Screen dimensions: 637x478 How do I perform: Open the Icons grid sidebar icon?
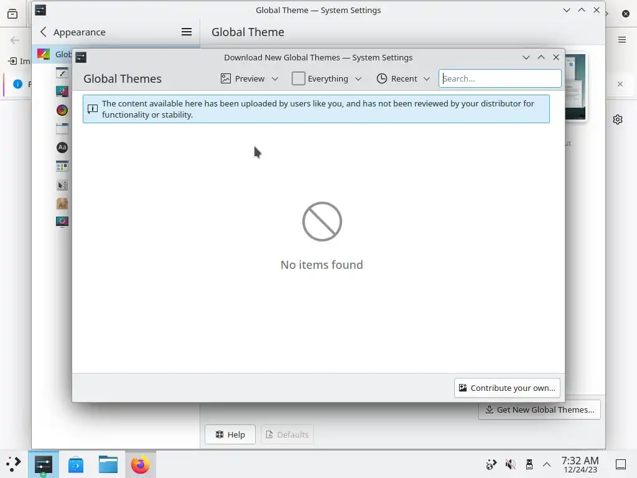pos(62,166)
